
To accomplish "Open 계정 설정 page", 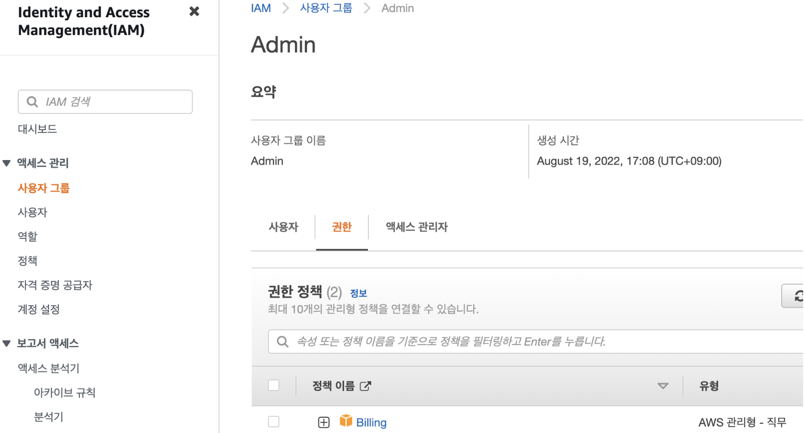I will [x=39, y=309].
